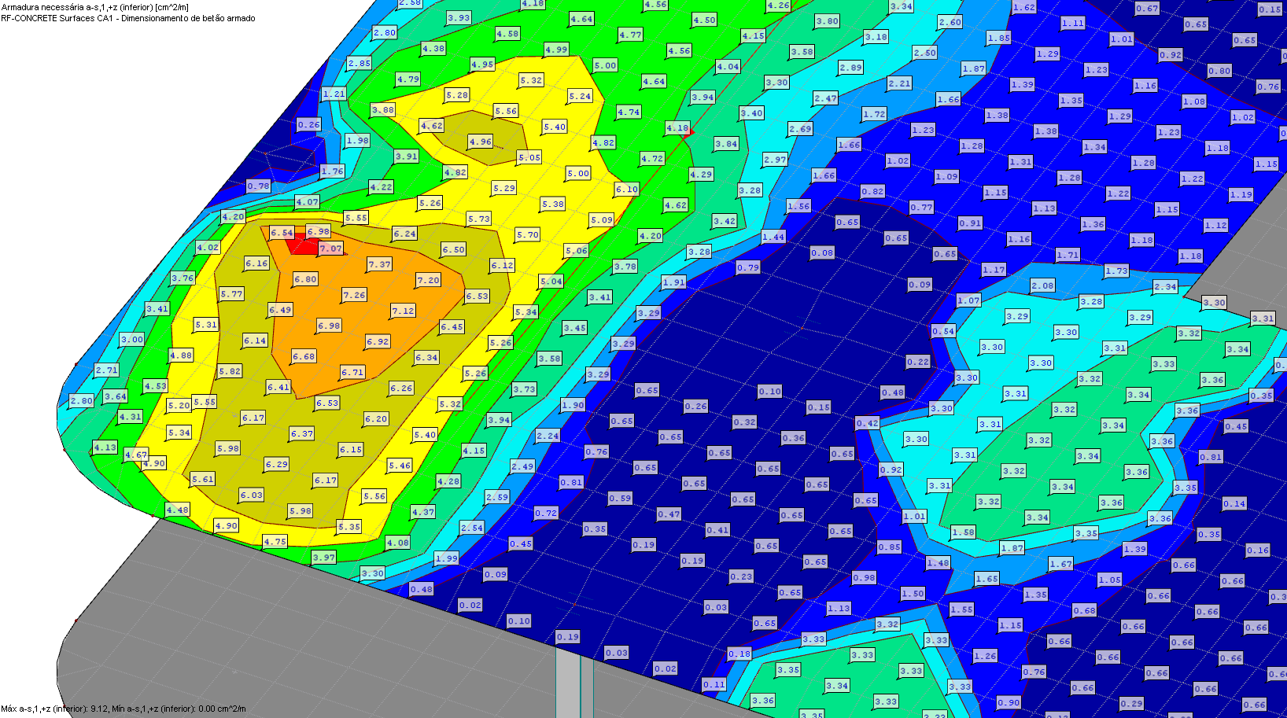Click the 6.71 value label
The width and height of the screenshot is (1287, 718).
pos(353,372)
